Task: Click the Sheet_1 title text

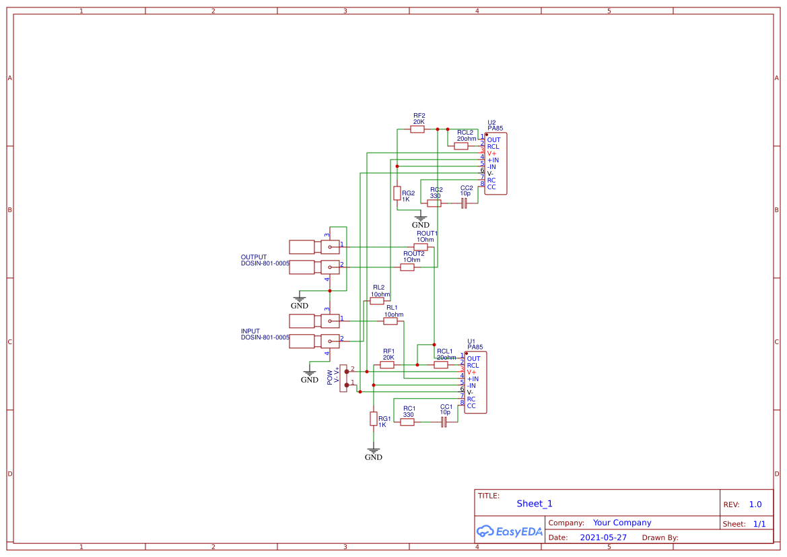Action: coord(535,504)
